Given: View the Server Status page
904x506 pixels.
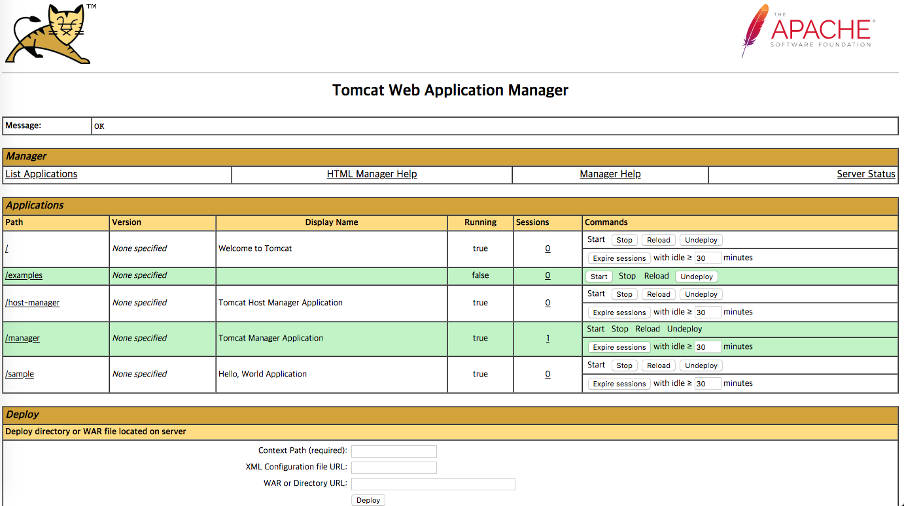Looking at the screenshot, I should click(866, 174).
